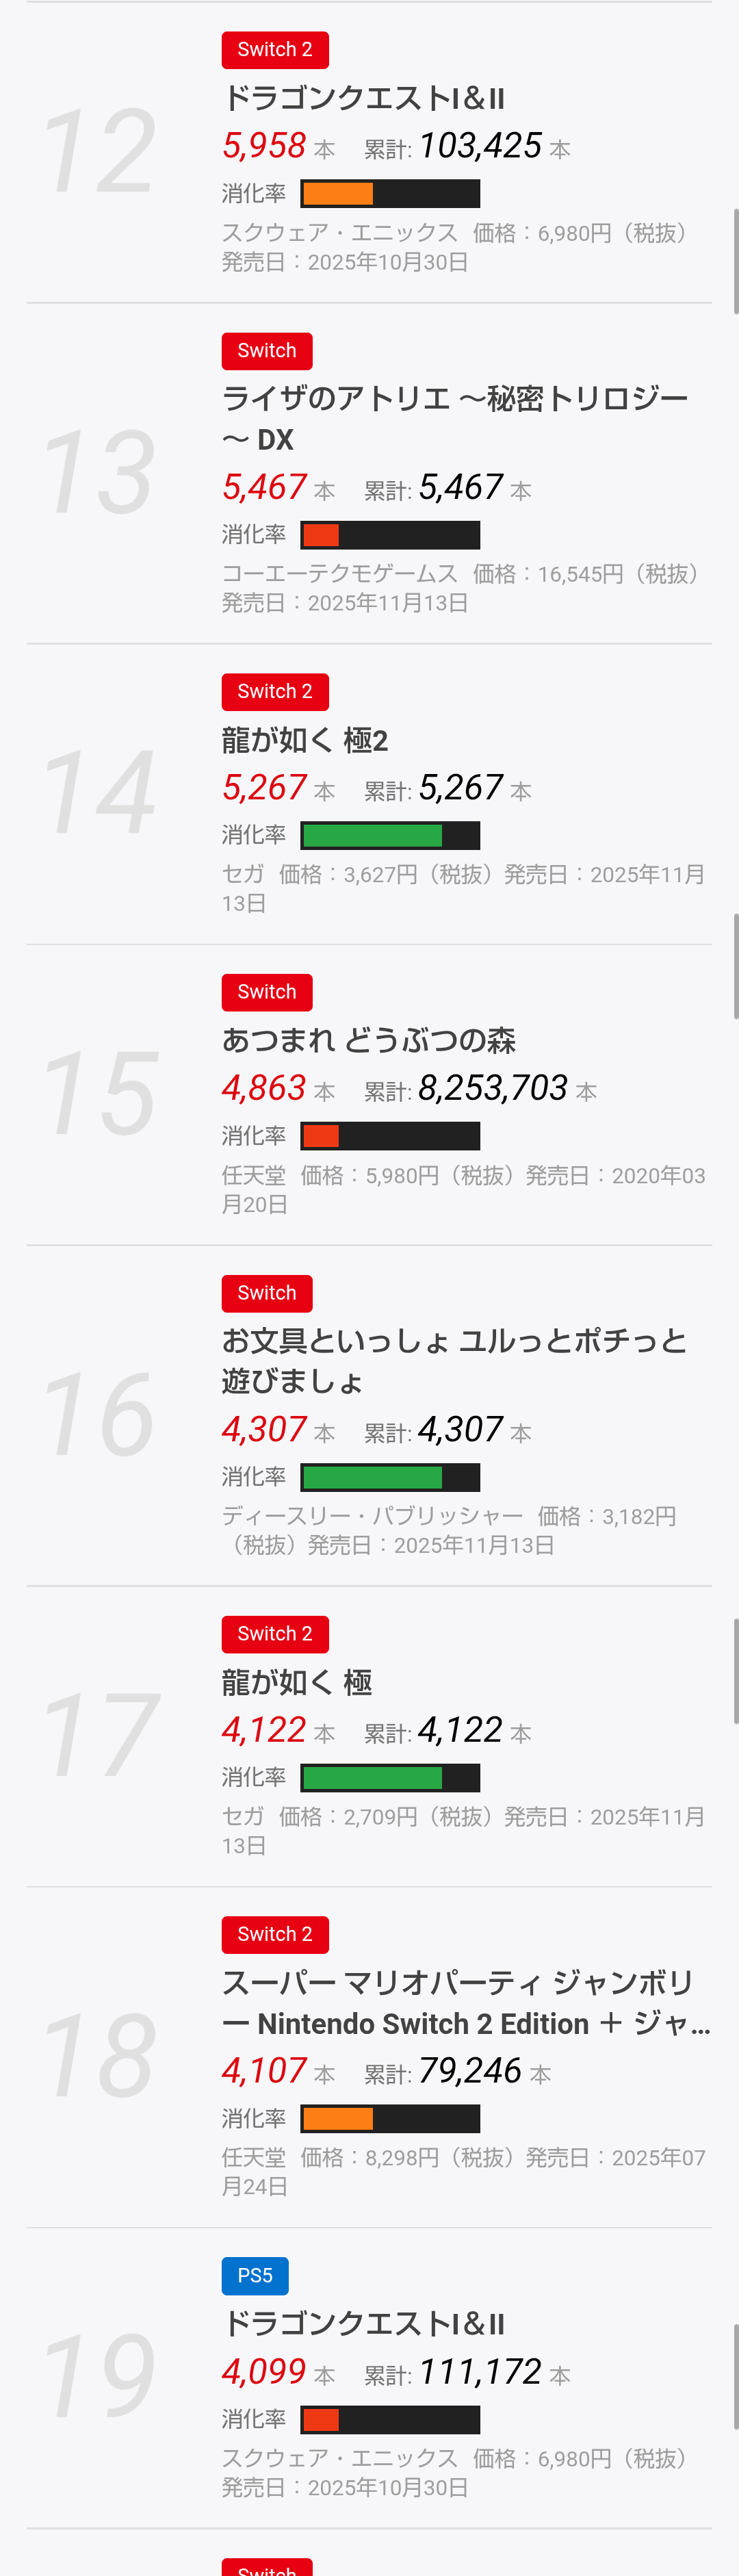This screenshot has width=739, height=2576.
Task: Click the rank number 17
Action: (x=100, y=1735)
